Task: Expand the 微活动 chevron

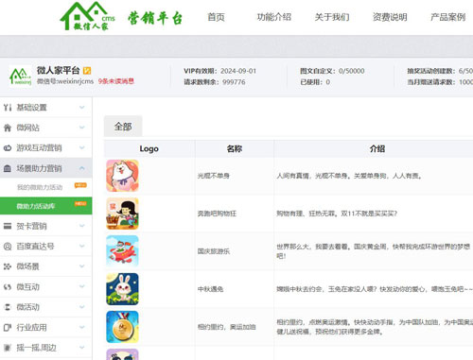Action: (x=82, y=307)
